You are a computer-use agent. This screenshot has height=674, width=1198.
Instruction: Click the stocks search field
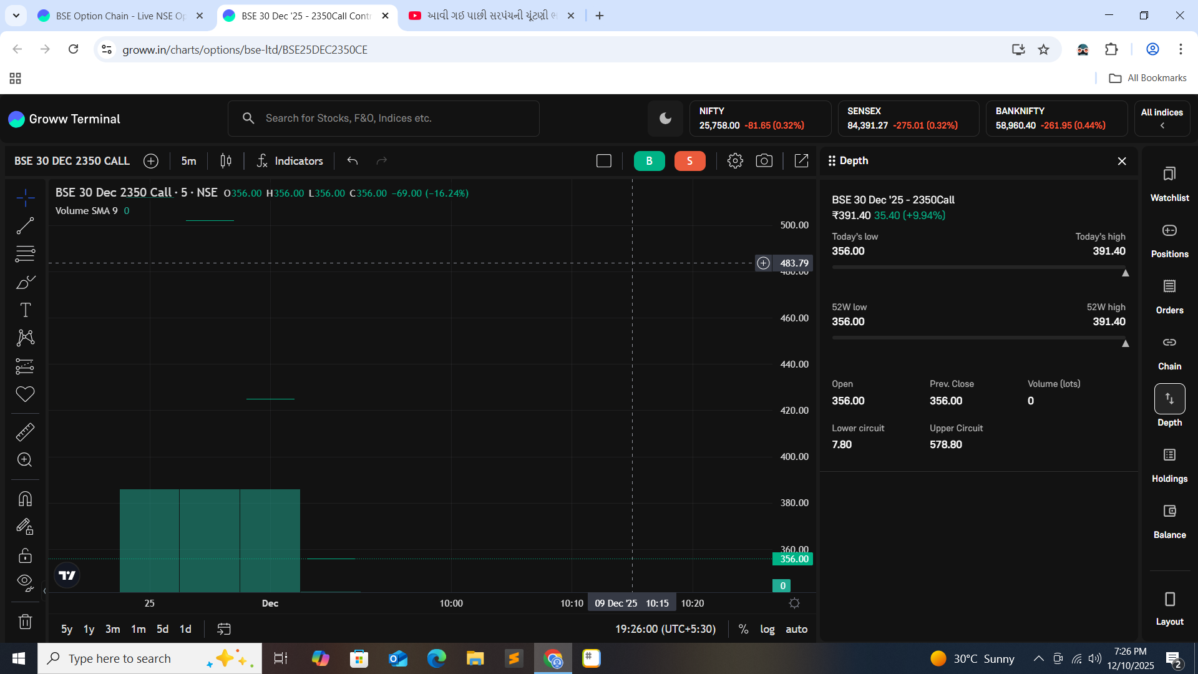coord(383,119)
